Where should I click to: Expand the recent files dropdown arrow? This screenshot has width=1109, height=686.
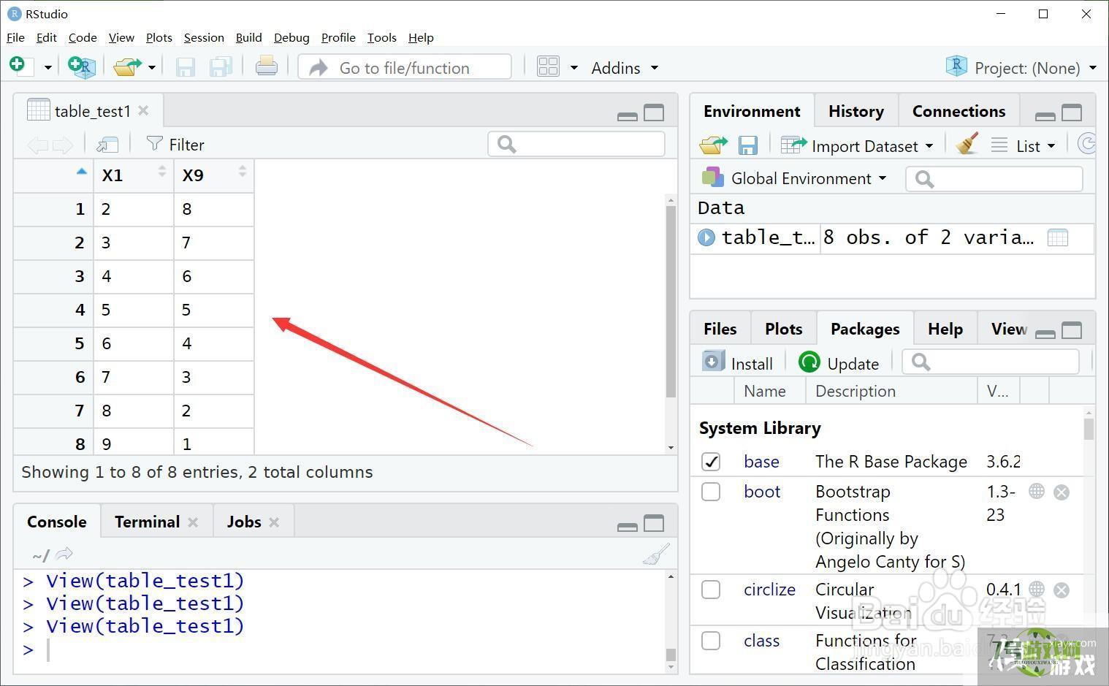coord(152,67)
